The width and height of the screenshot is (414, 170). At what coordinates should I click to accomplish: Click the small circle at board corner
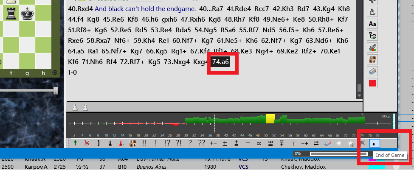(x=55, y=72)
